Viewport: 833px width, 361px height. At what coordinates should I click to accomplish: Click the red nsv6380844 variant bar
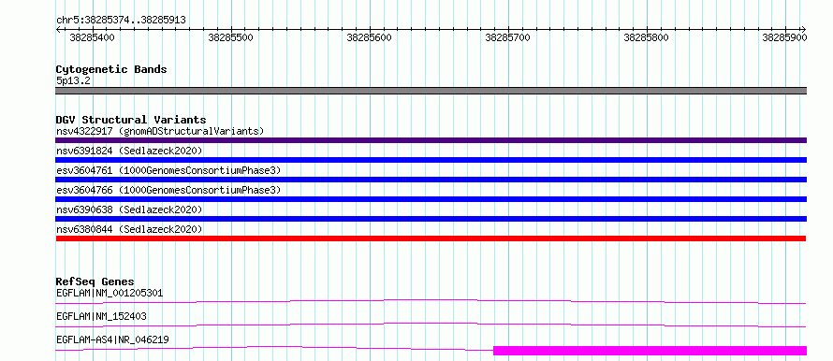coord(431,238)
